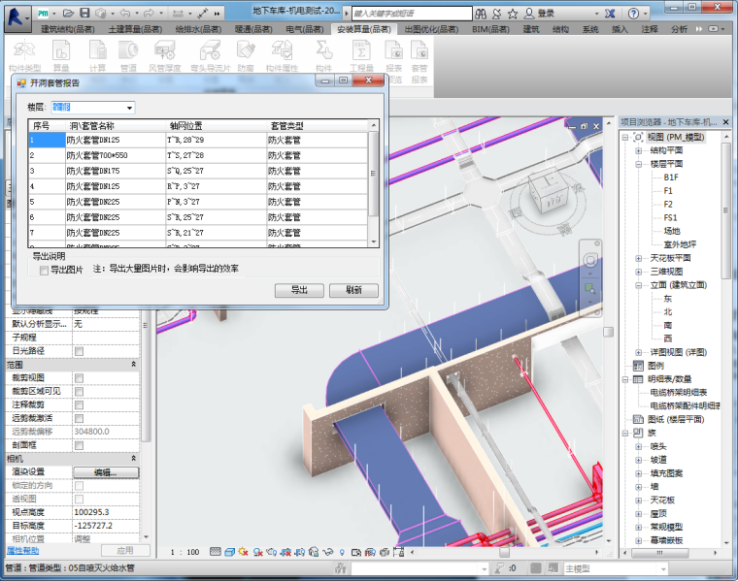Click the 登录 sign-in button

[x=540, y=14]
